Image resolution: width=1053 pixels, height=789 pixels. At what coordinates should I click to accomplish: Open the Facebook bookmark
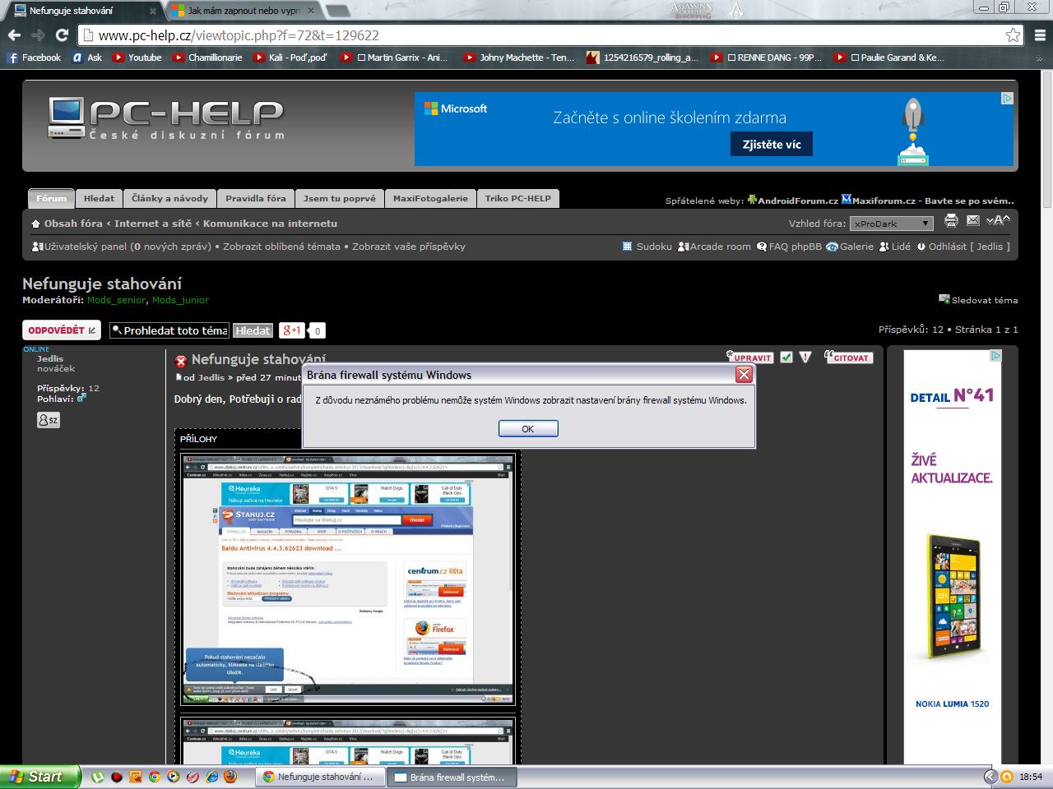point(34,58)
